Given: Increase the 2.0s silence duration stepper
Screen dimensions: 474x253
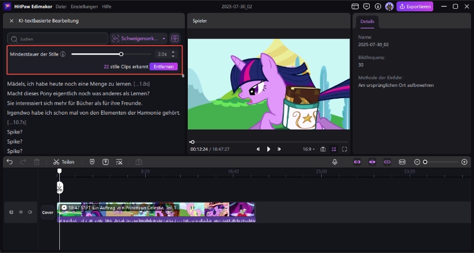Looking at the screenshot, I should (x=173, y=53).
